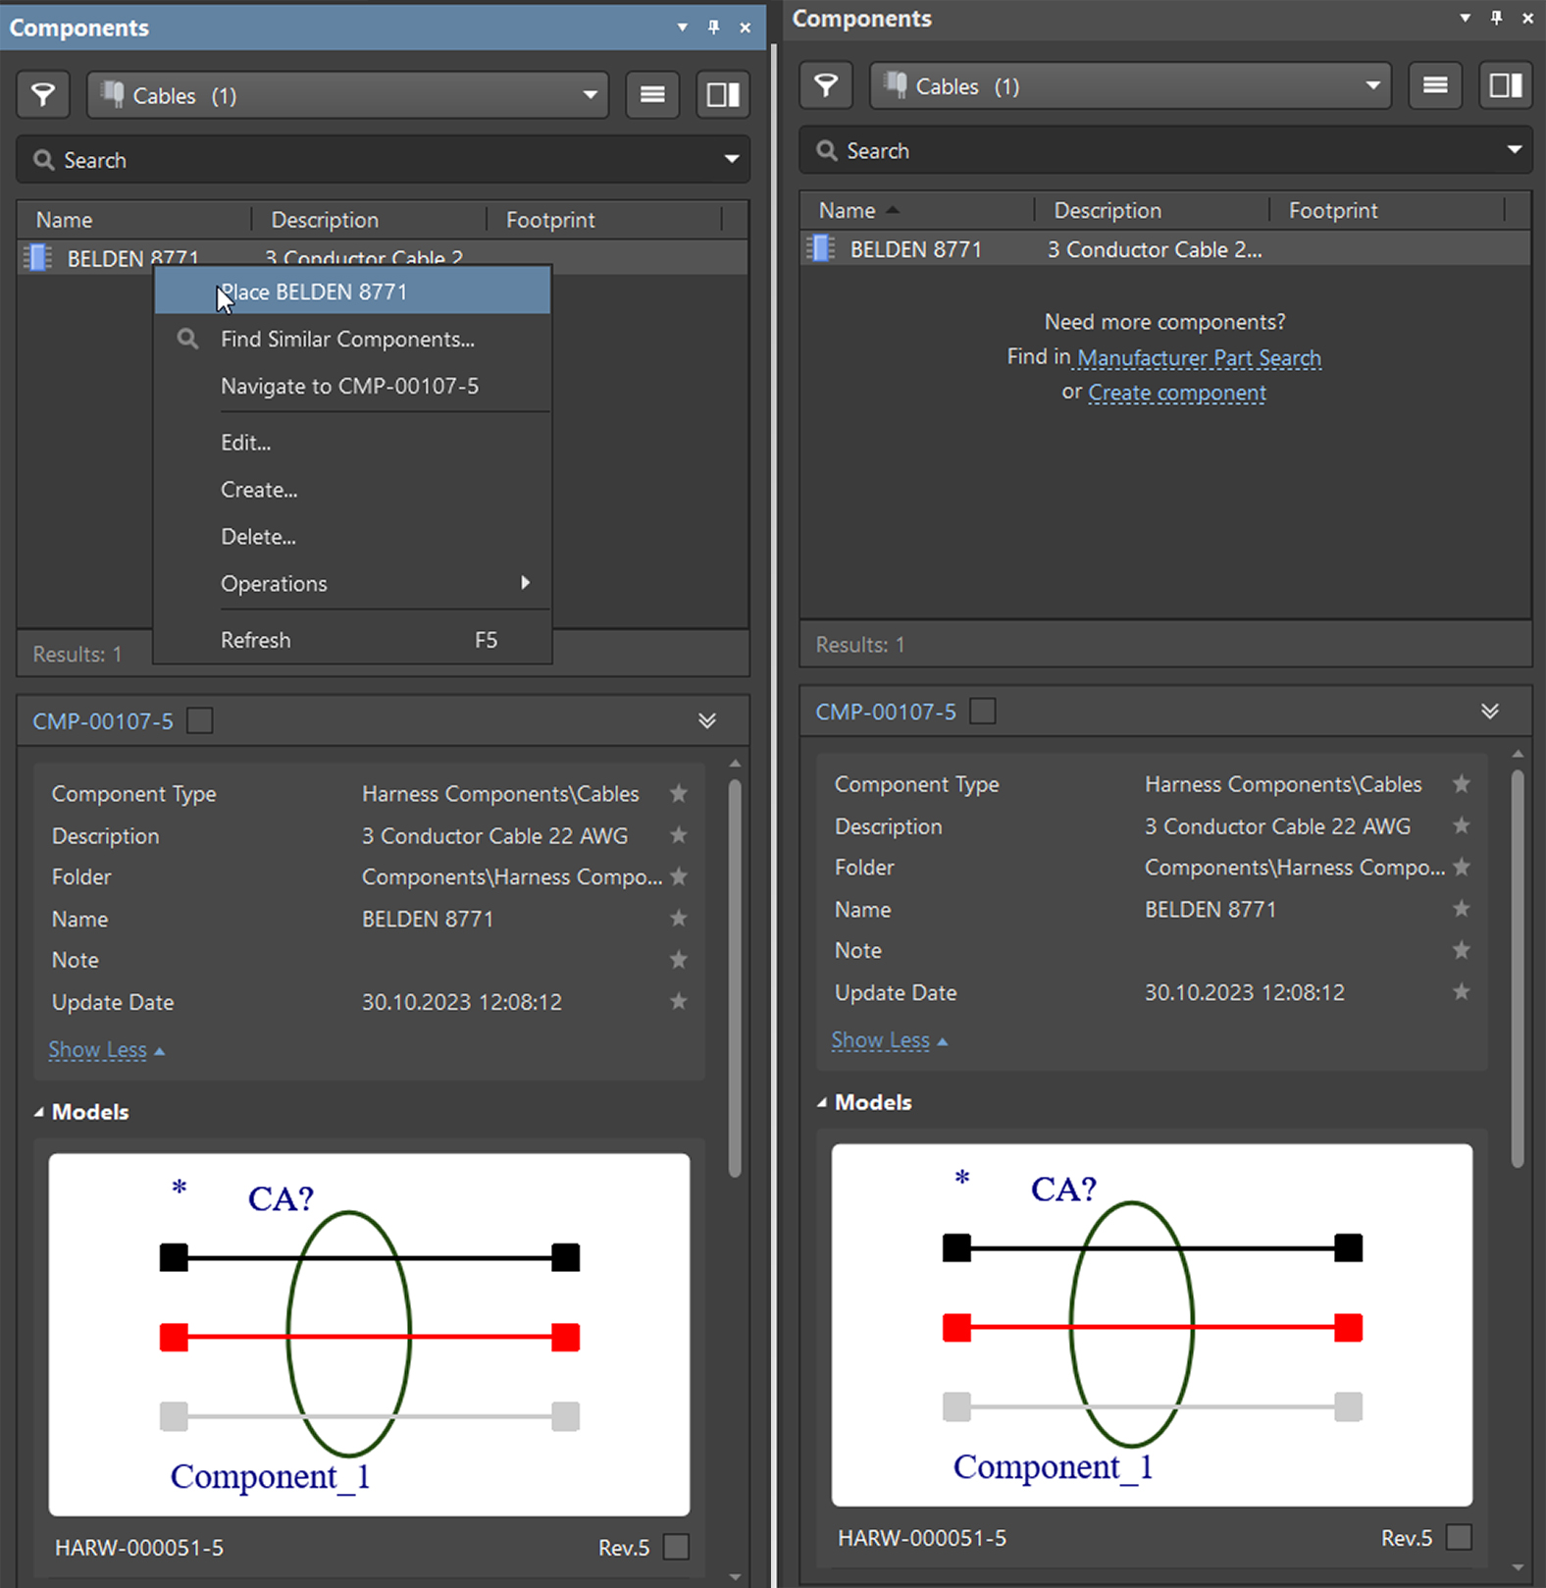Open the Manufacturer Part Search link
The width and height of the screenshot is (1546, 1588).
tap(1199, 358)
